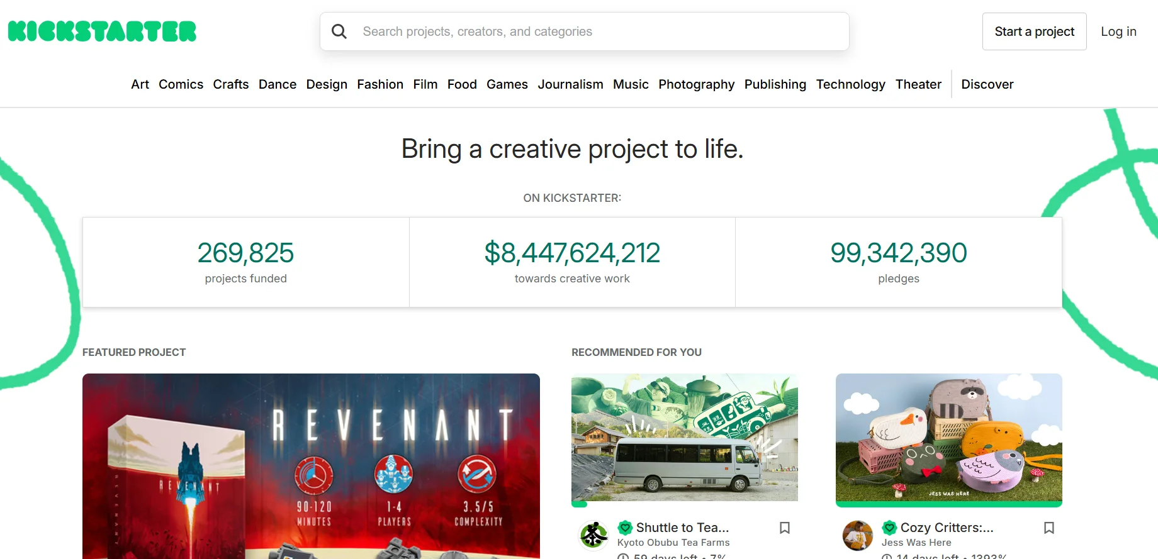The width and height of the screenshot is (1158, 559).
Task: Open the Discover menu
Action: (x=987, y=84)
